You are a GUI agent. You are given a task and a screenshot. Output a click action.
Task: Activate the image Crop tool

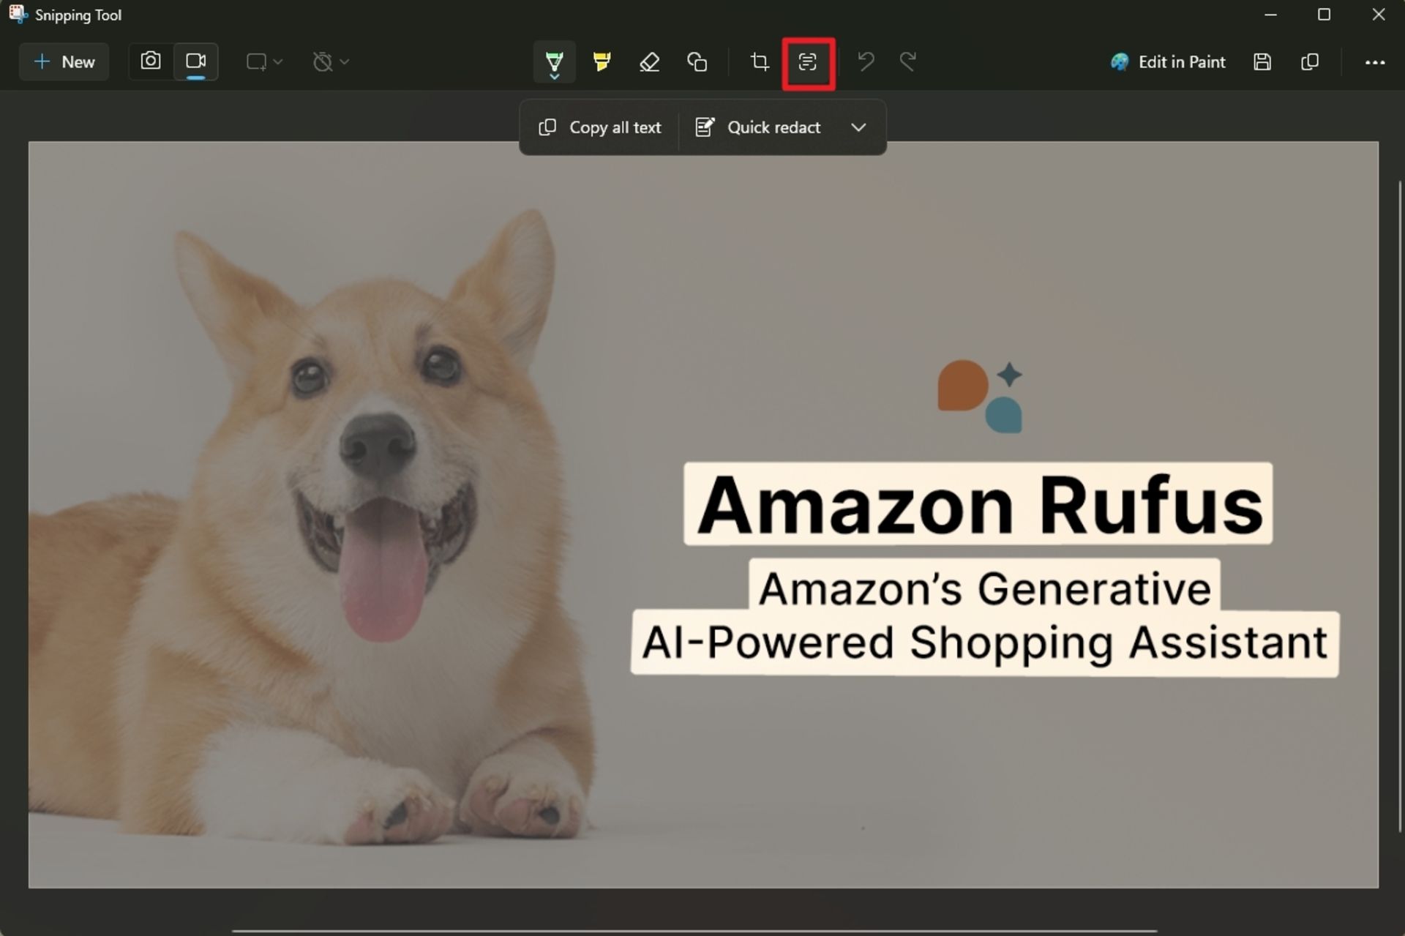[760, 62]
